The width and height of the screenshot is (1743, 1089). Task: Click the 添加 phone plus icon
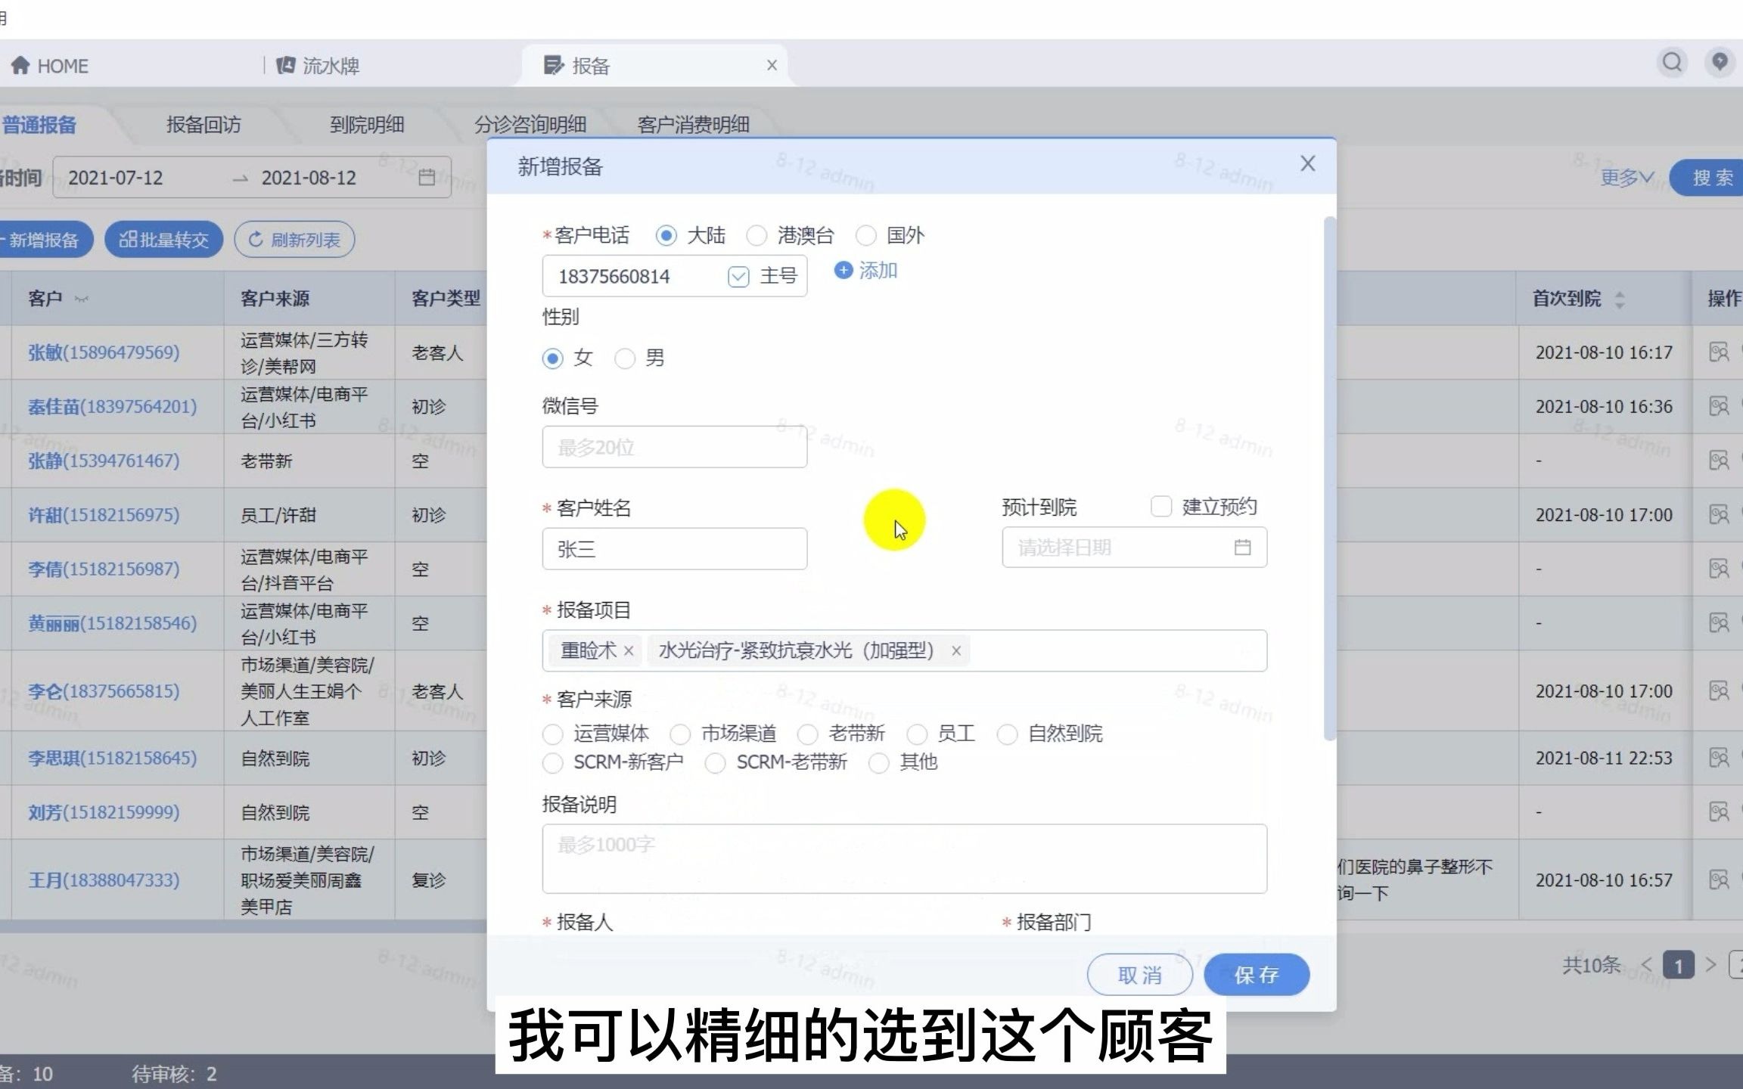coord(843,270)
